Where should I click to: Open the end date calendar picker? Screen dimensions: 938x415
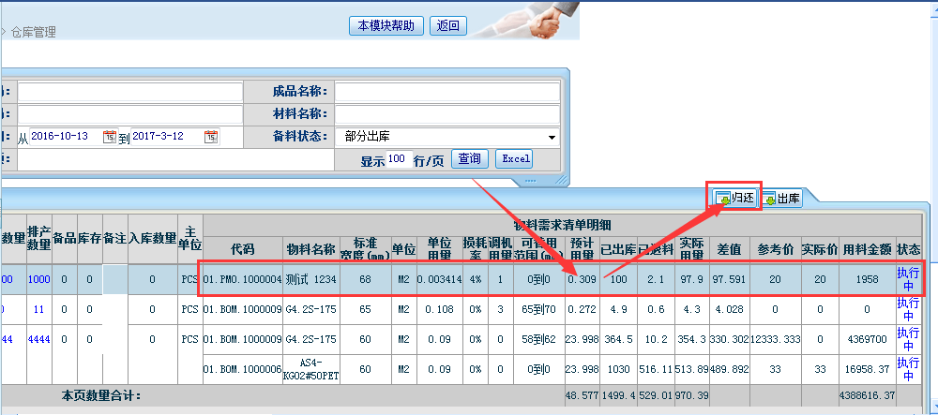pos(211,137)
